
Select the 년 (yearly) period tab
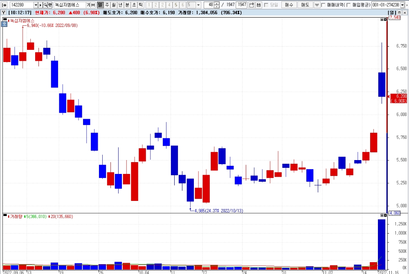[121, 4]
